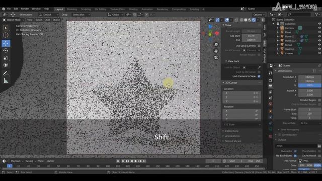The image size is (322, 181).
Task: Open the Object Mode dropdown
Action: (13, 20)
